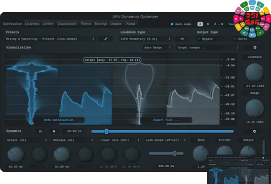The height and width of the screenshot is (184, 271).
Task: Click Export file ... button
Action: click(166, 120)
